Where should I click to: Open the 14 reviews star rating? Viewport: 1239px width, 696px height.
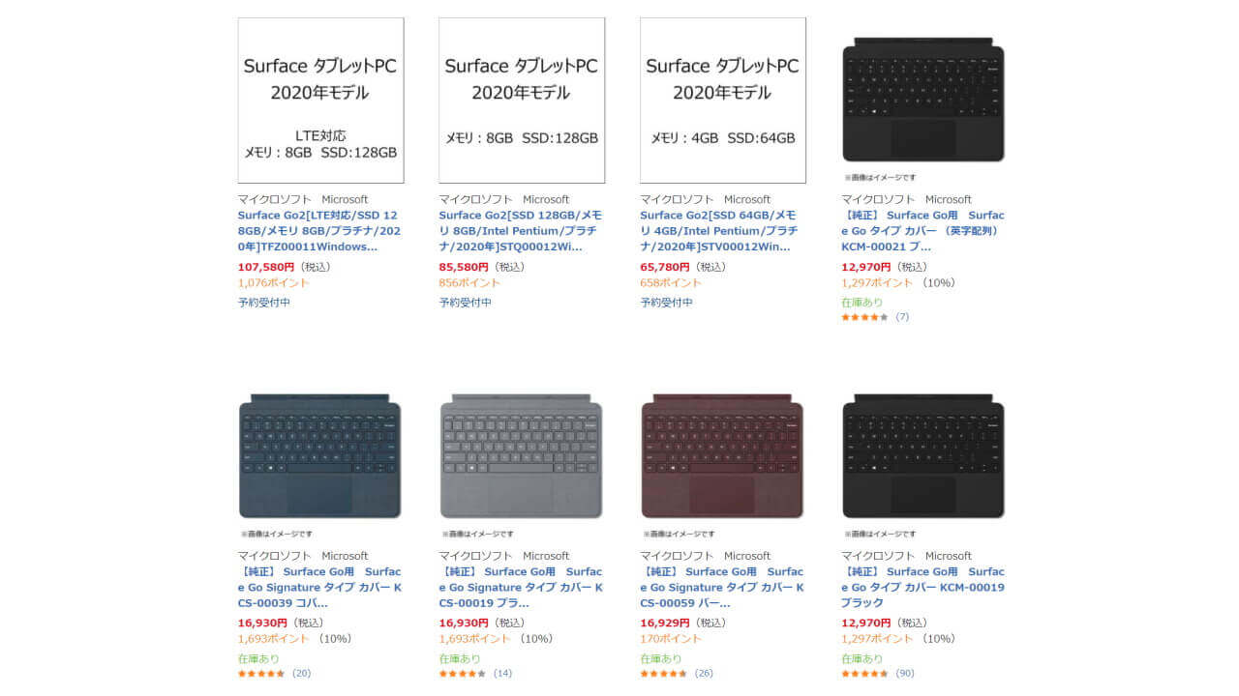click(474, 673)
